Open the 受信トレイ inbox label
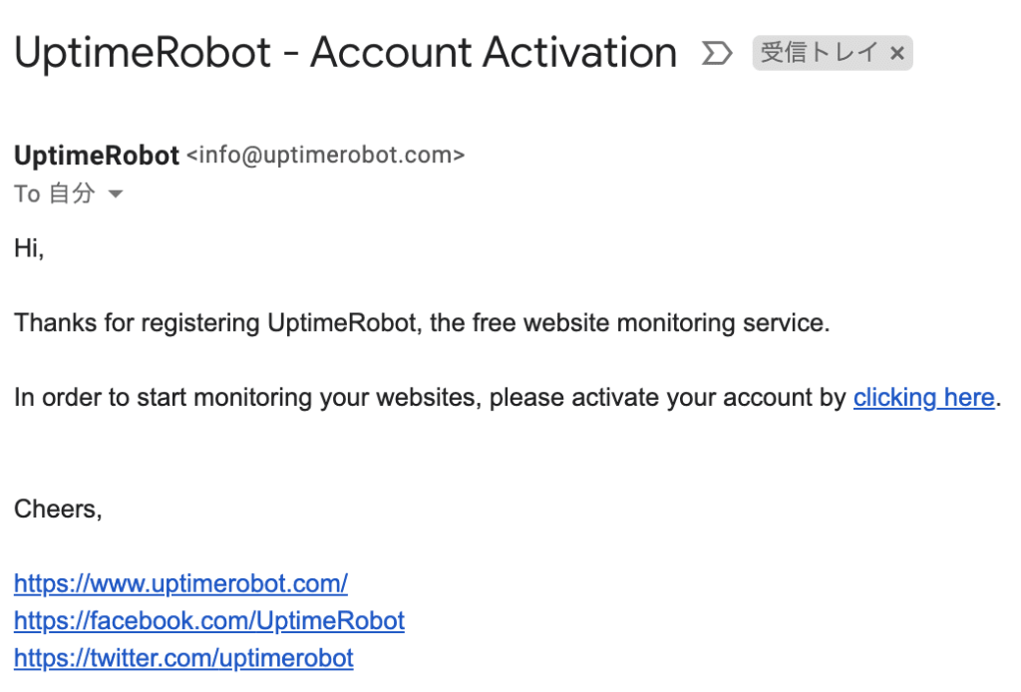Screen dimensions: 1021x692 tap(819, 53)
